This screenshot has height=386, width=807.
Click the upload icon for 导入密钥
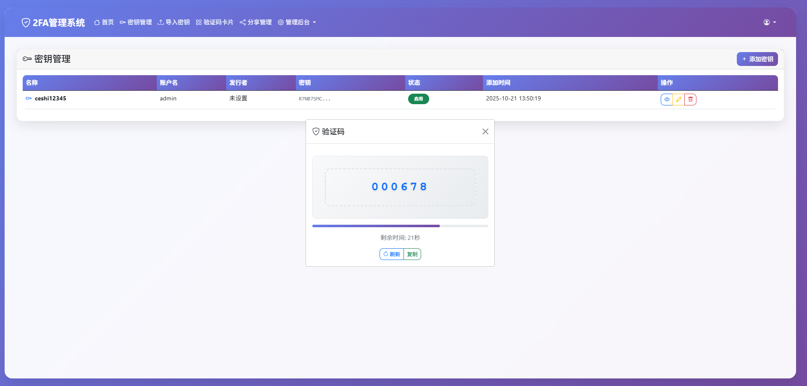(x=160, y=22)
